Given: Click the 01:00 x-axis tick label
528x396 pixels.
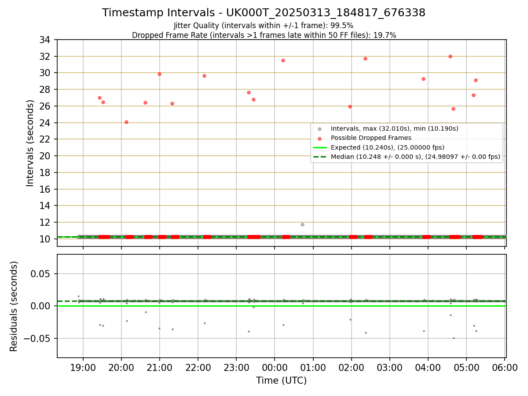Looking at the screenshot, I should pyautogui.click(x=313, y=367).
